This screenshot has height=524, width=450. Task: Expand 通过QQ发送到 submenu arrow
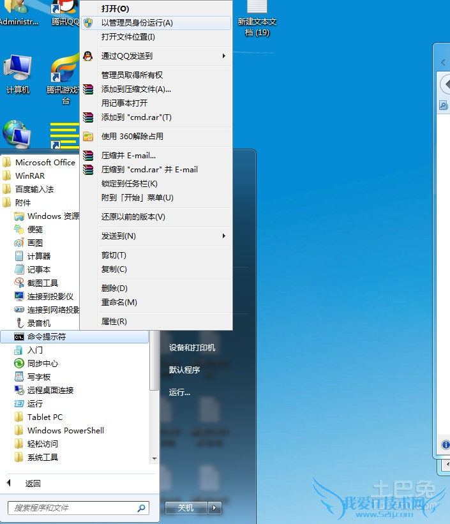[224, 56]
